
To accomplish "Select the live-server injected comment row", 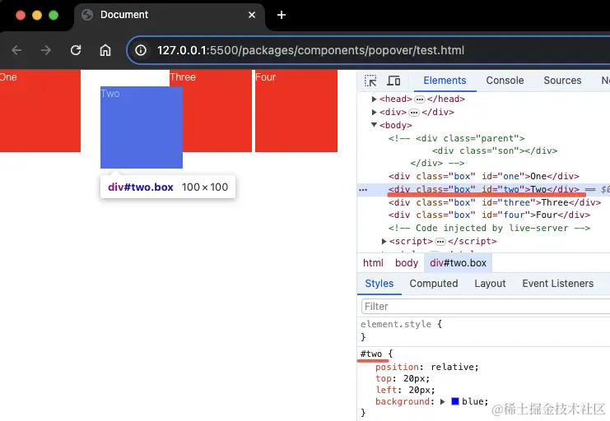I will [x=489, y=229].
